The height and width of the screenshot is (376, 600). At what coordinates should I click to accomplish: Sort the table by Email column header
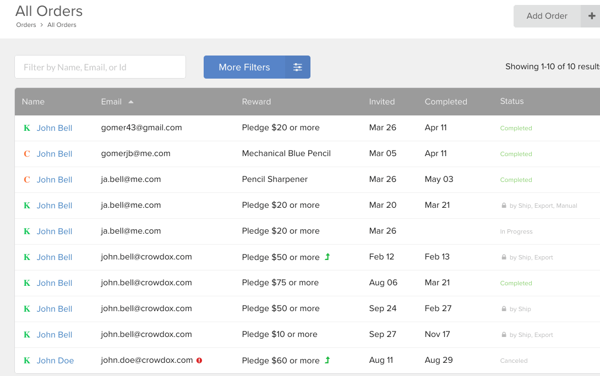[111, 102]
